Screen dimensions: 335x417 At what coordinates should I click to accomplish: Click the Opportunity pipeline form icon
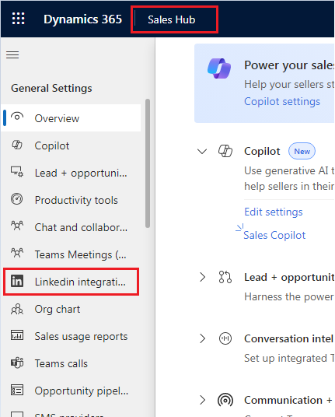pyautogui.click(x=17, y=390)
